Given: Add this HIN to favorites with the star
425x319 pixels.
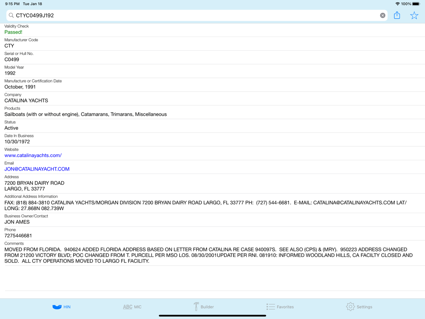Looking at the screenshot, I should 414,15.
